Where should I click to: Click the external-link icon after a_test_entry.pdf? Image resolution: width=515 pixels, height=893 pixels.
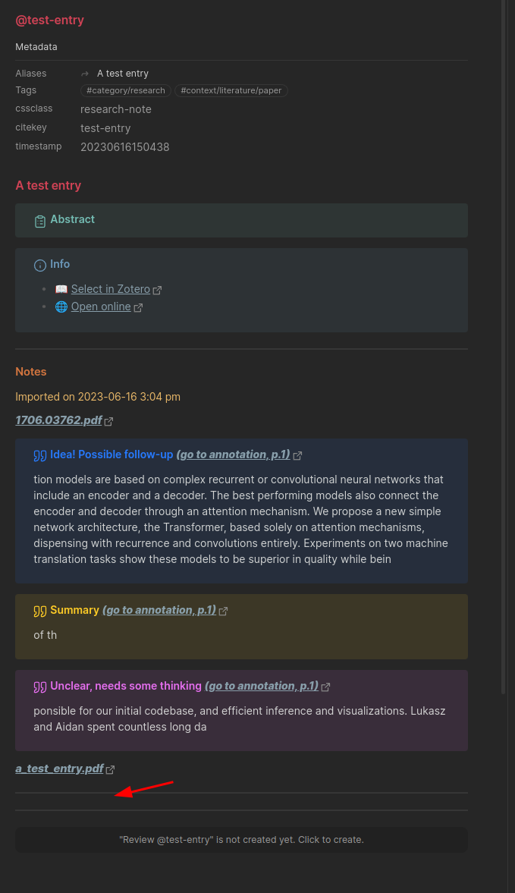coord(111,769)
